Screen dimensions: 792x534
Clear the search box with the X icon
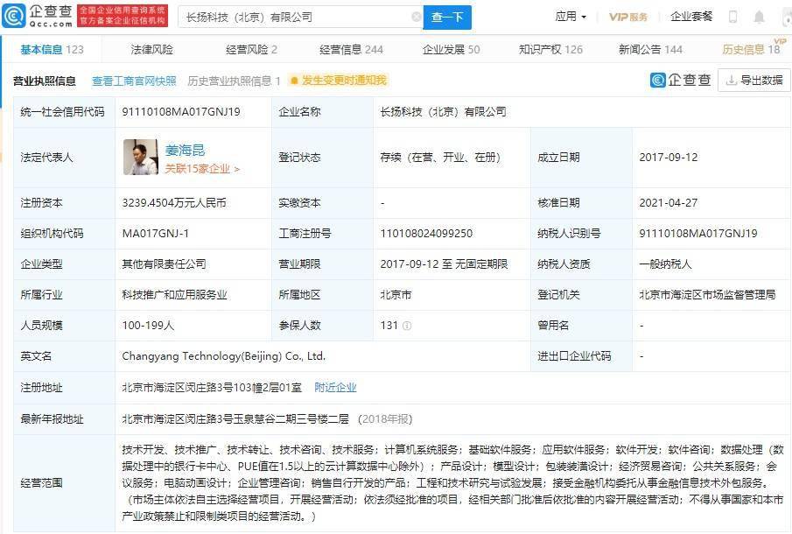[416, 17]
